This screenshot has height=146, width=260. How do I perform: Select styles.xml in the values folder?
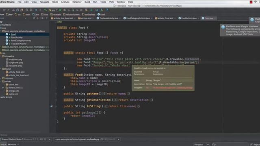(13, 94)
